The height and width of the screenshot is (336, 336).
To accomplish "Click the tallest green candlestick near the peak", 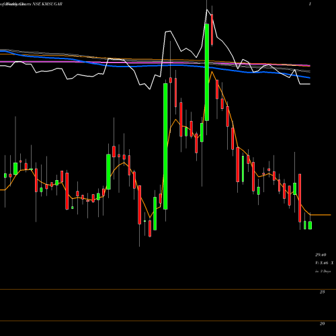I will 207,72.
